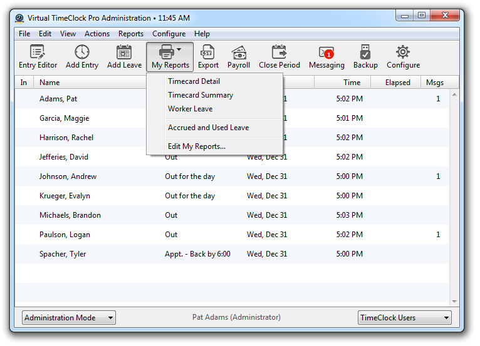Image resolution: width=480 pixels, height=346 pixels.
Task: Click Appt. - Back by 6:00 status
Action: click(197, 254)
